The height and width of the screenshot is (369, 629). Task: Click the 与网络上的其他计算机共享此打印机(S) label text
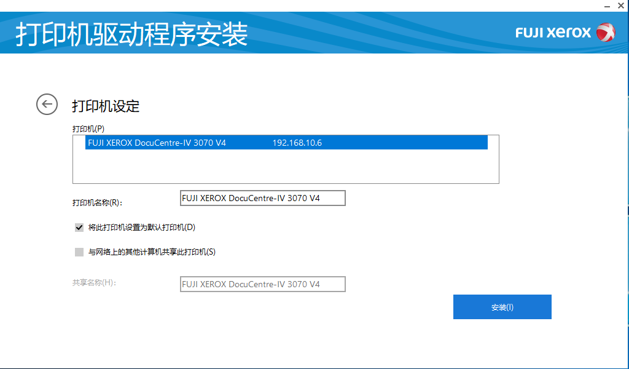tap(152, 252)
